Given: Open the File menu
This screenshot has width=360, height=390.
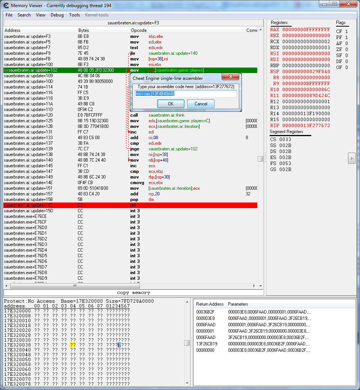Looking at the screenshot, I should (9, 15).
